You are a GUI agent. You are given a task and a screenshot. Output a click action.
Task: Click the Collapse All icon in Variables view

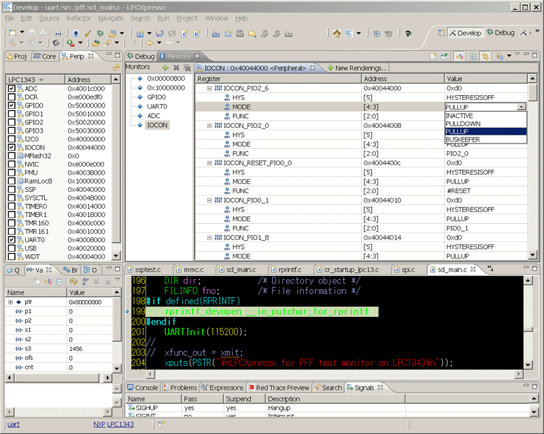pyautogui.click(x=59, y=281)
